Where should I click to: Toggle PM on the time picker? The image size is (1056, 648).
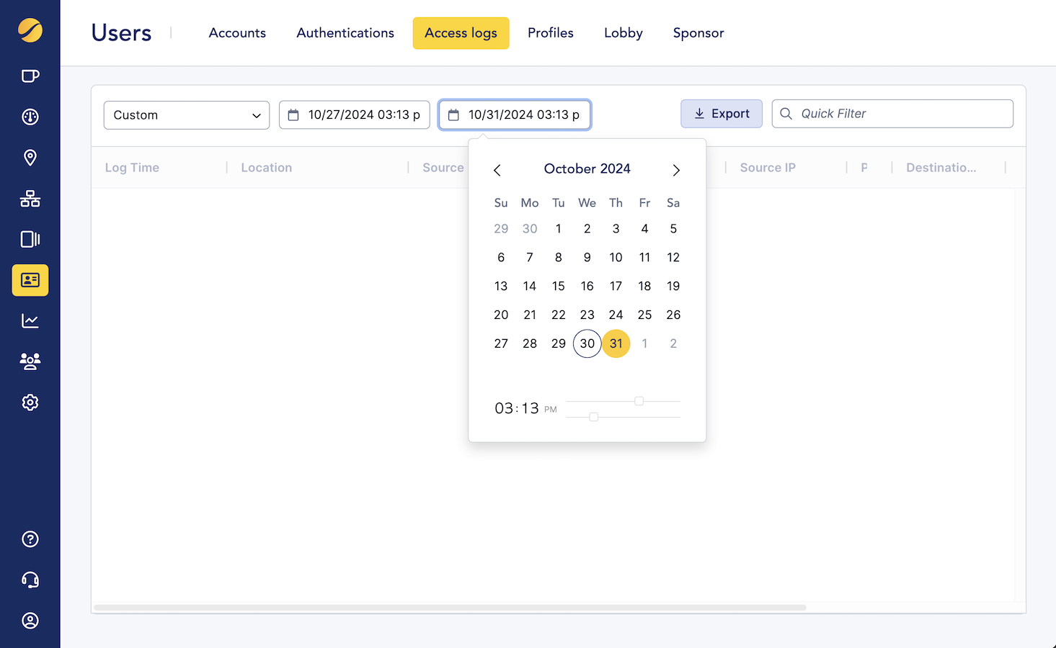coord(550,408)
